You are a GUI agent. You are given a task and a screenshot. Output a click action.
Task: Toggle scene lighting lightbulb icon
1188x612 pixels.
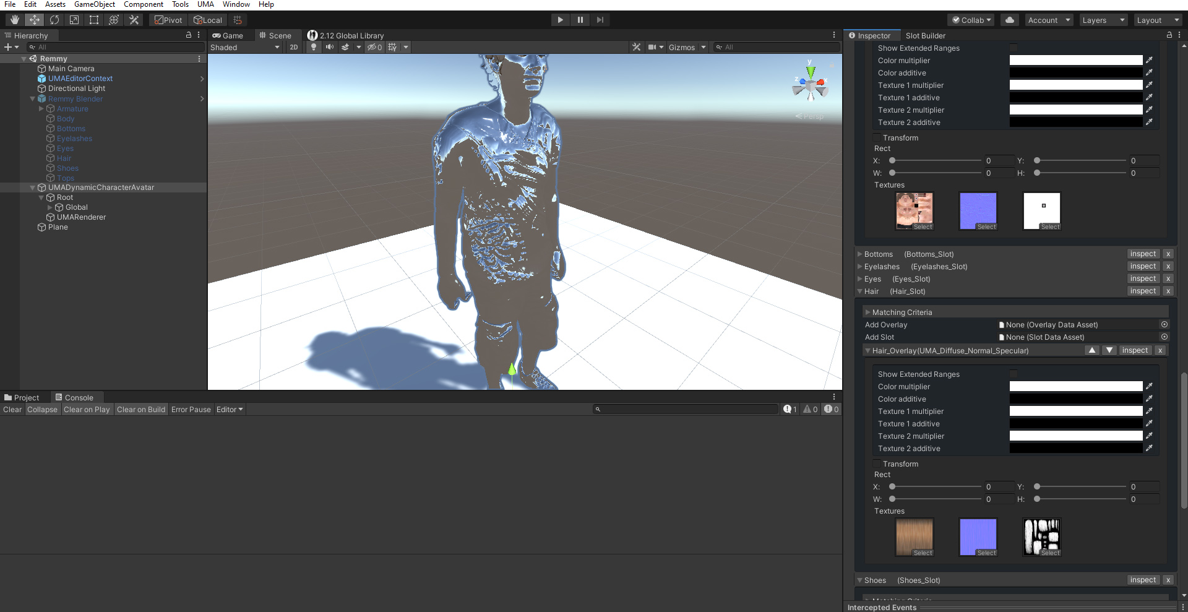pyautogui.click(x=314, y=47)
